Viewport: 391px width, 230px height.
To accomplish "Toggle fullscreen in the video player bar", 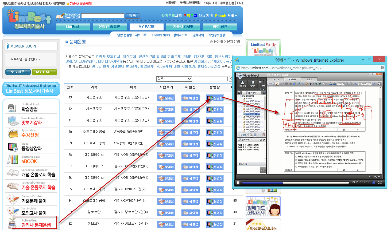I will click(x=380, y=183).
